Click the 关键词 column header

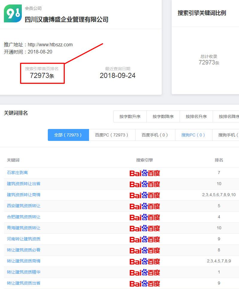[13, 160]
